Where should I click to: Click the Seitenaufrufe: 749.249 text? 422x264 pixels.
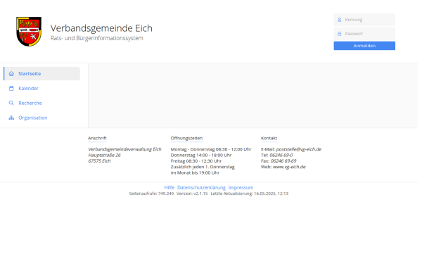click(151, 194)
